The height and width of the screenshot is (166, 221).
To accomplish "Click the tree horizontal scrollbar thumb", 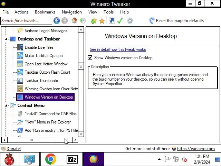I will [x=31, y=140].
